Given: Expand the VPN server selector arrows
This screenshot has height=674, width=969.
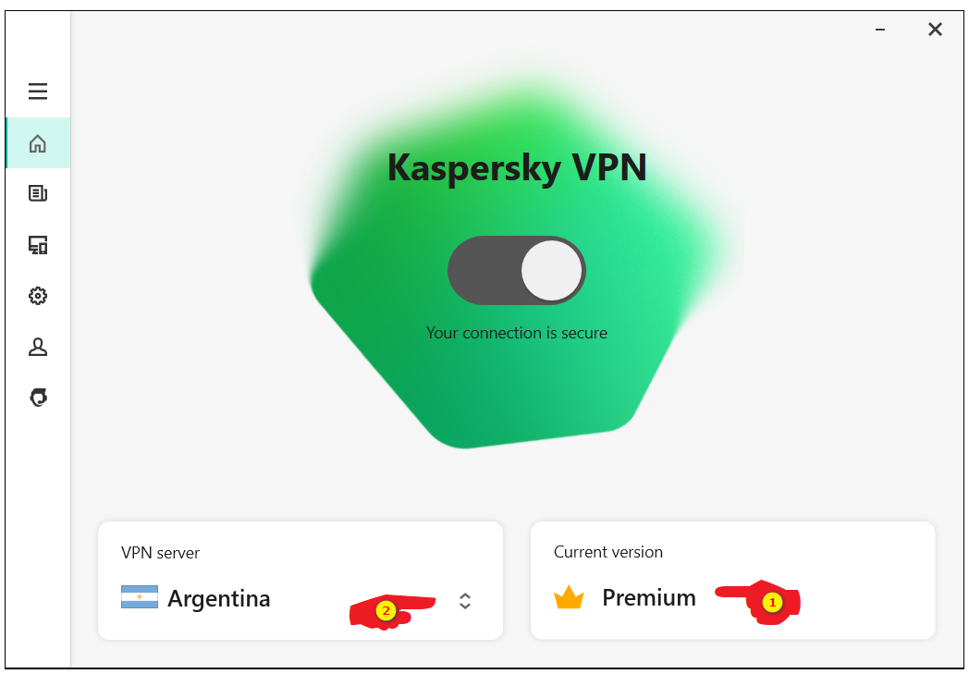Looking at the screenshot, I should coord(465,601).
